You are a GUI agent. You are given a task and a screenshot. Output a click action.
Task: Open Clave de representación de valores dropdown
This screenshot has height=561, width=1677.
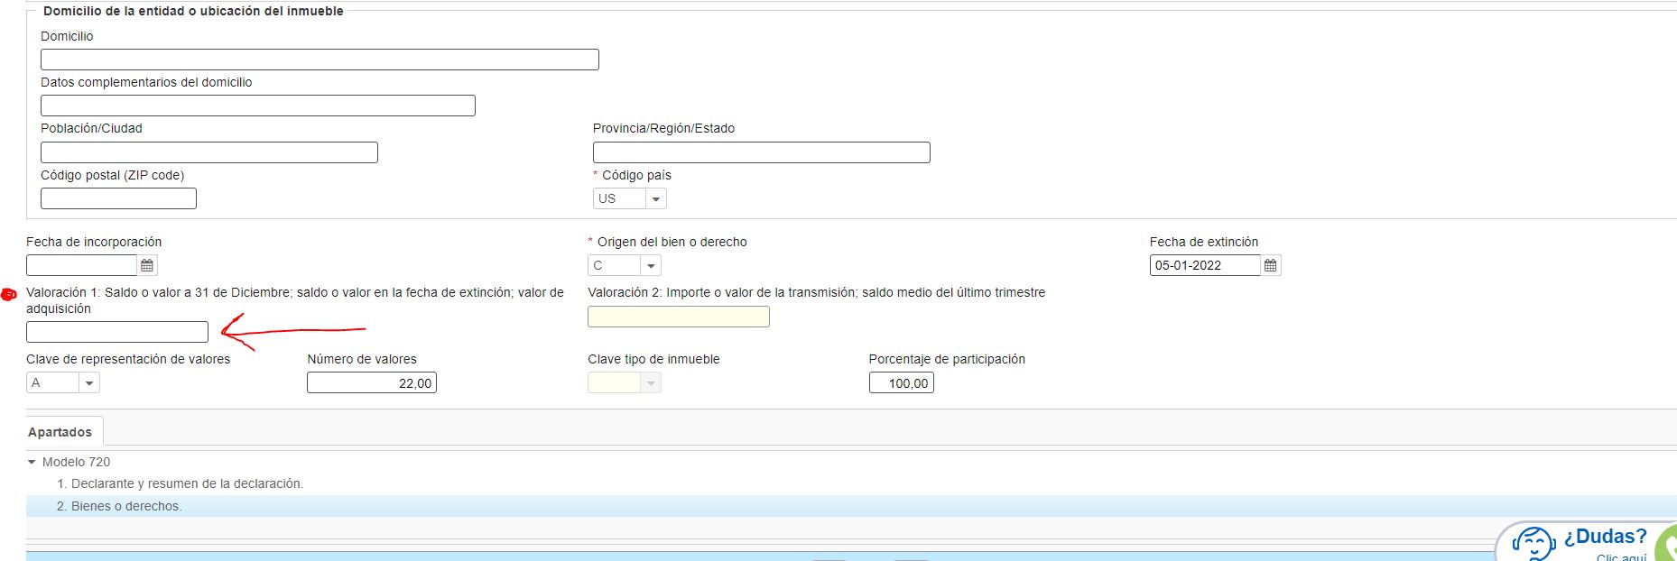pos(89,382)
